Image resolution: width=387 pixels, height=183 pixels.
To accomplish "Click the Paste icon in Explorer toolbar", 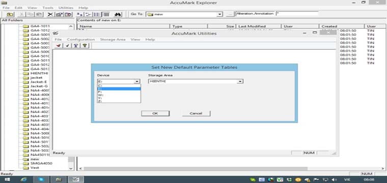I will pyautogui.click(x=39, y=14).
